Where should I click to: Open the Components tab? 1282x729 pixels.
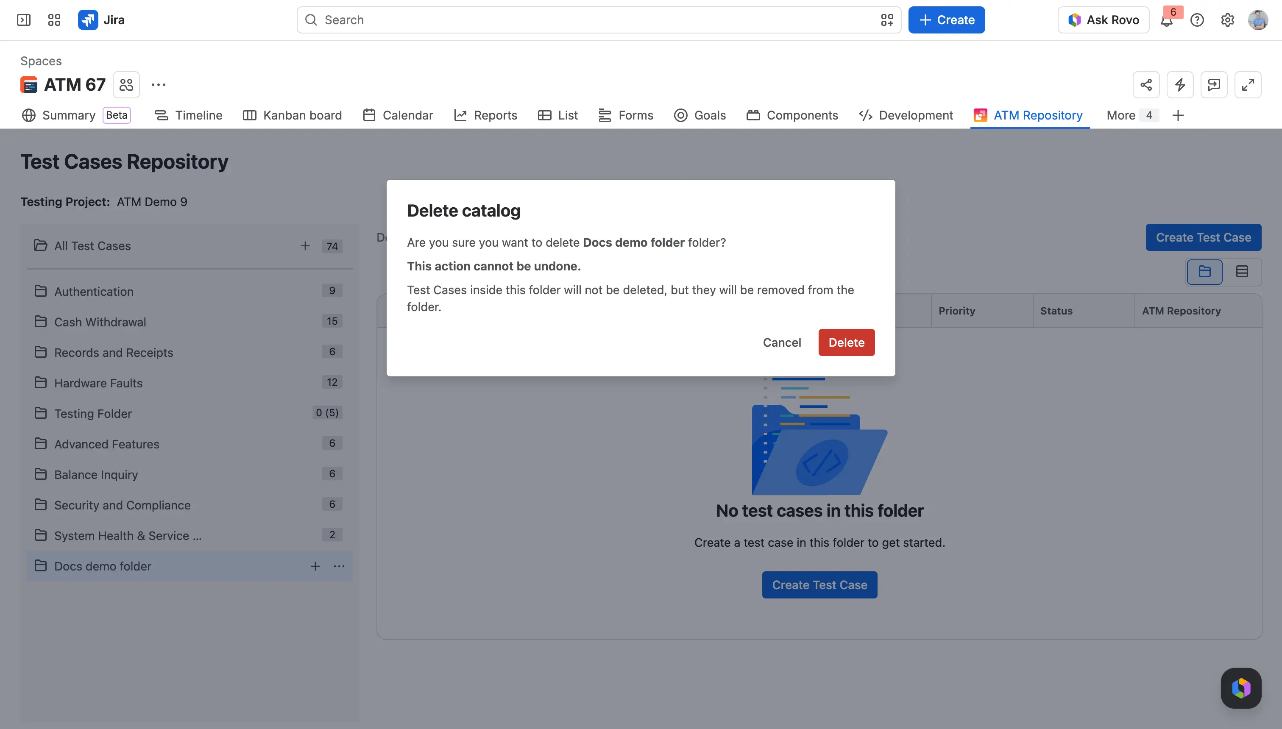pos(792,116)
